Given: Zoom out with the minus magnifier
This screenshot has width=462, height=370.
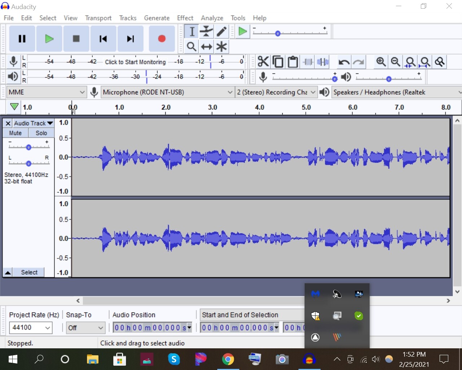Looking at the screenshot, I should 396,62.
